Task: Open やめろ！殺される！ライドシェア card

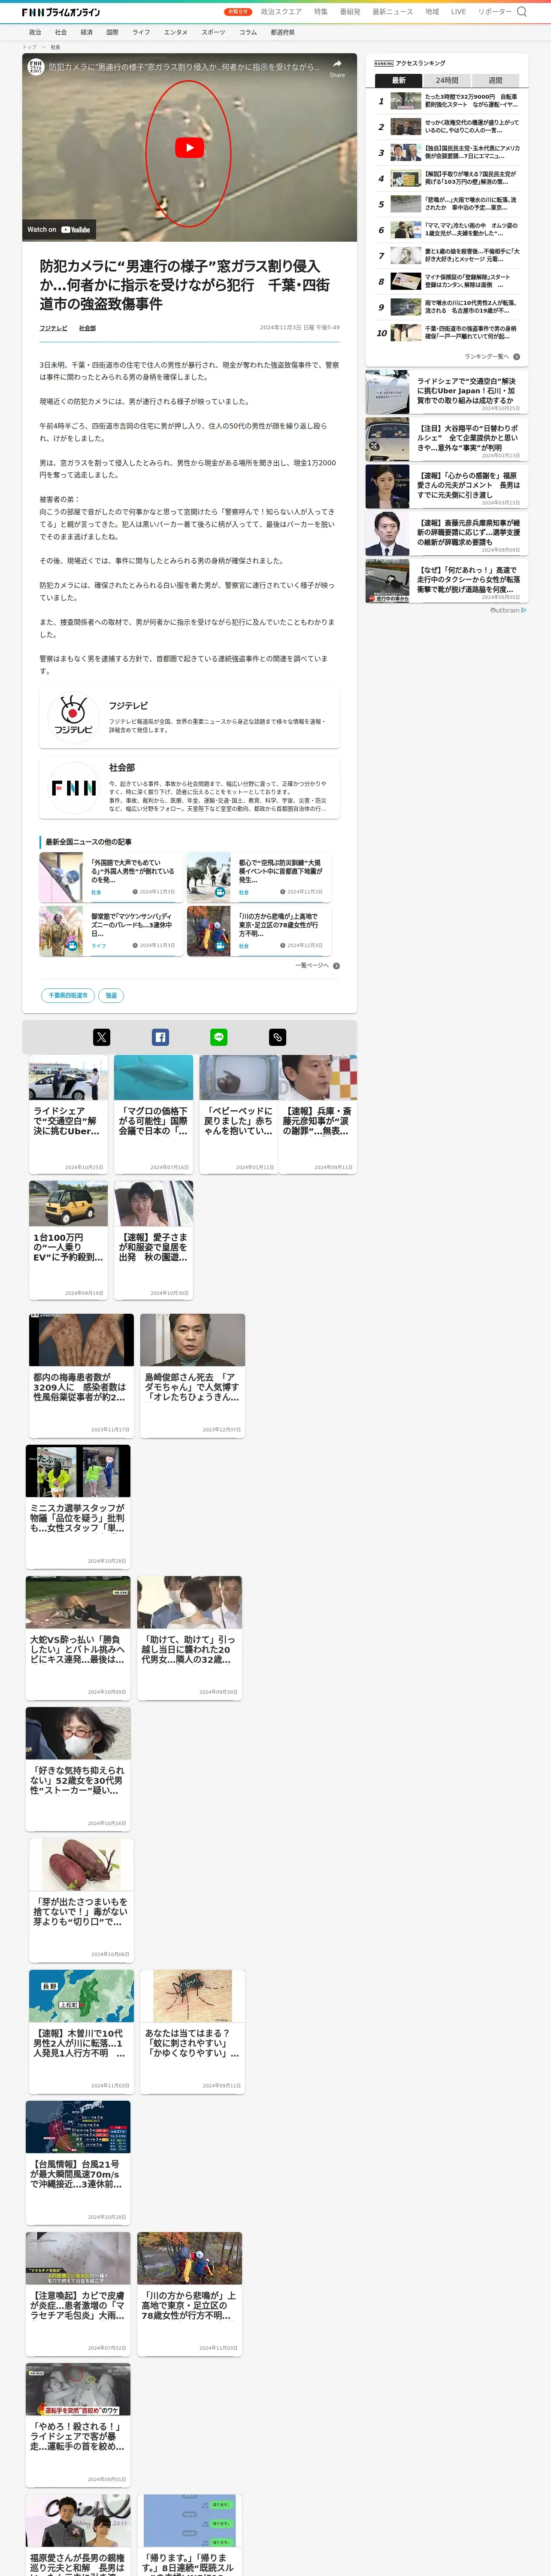Action: tap(78, 2425)
